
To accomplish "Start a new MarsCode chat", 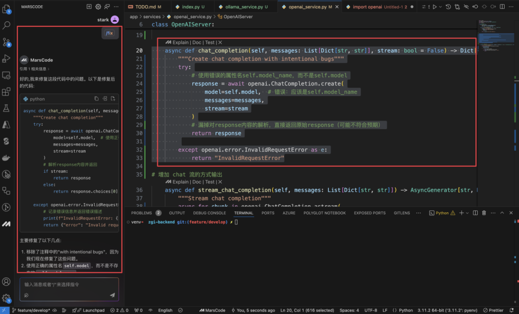I will point(89,7).
